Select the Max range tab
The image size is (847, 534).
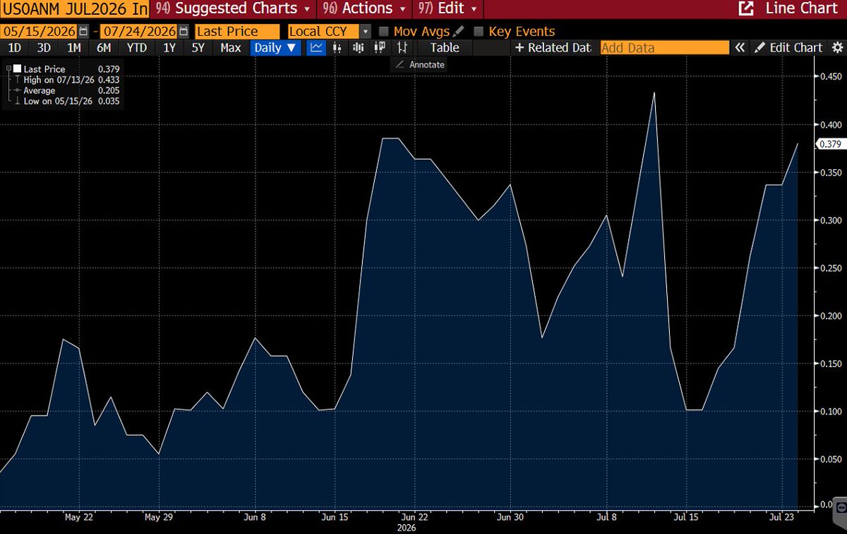231,47
